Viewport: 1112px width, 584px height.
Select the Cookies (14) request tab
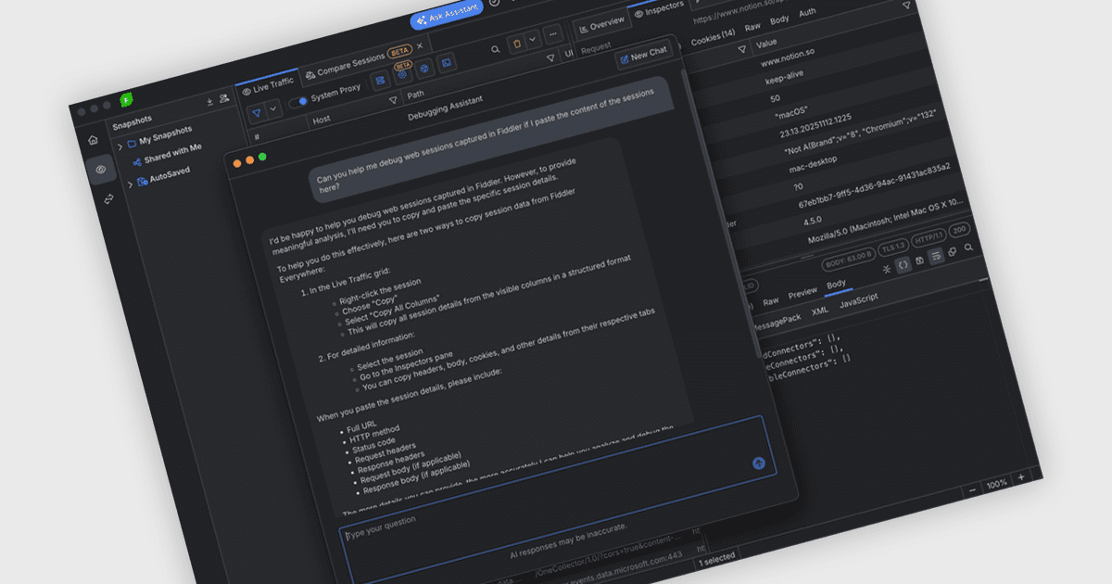(x=714, y=36)
